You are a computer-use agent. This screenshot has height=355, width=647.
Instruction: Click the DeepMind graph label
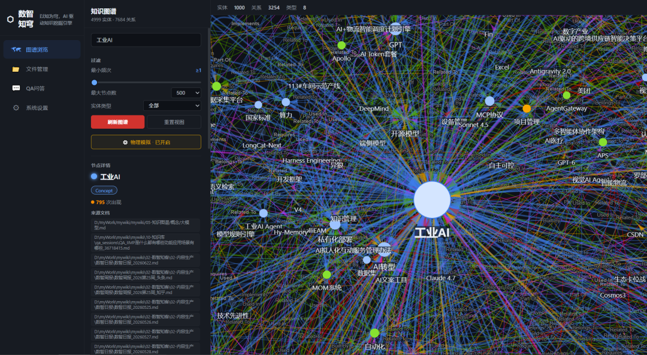pyautogui.click(x=374, y=109)
